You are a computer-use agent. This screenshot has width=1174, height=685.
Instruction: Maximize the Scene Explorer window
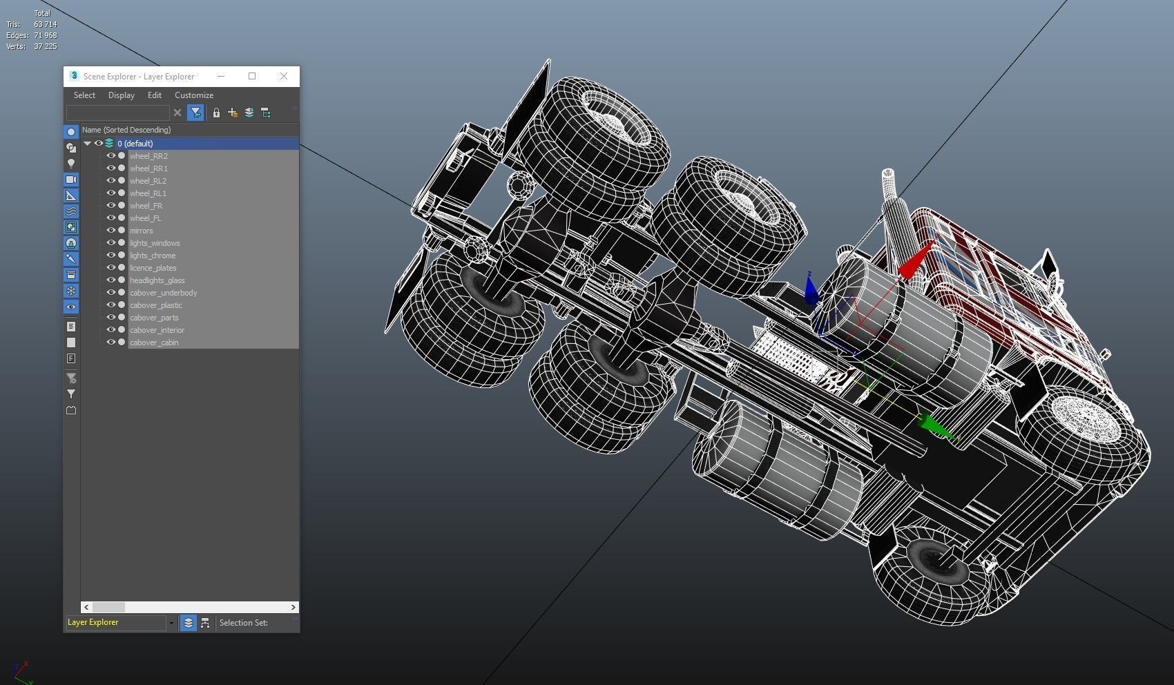(x=252, y=76)
